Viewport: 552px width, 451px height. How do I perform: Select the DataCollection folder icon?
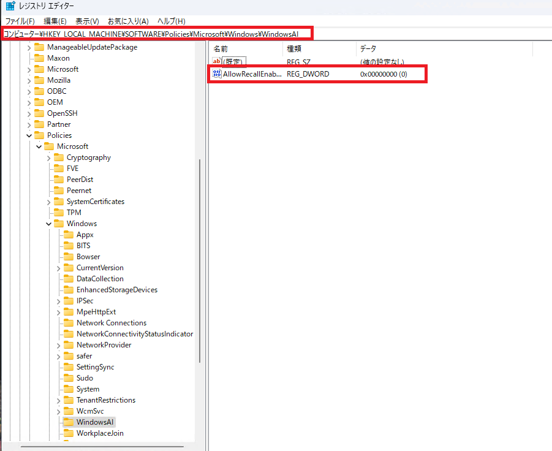pyautogui.click(x=69, y=278)
